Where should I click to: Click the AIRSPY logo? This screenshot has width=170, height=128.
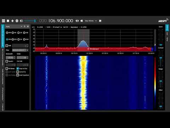tap(163, 21)
